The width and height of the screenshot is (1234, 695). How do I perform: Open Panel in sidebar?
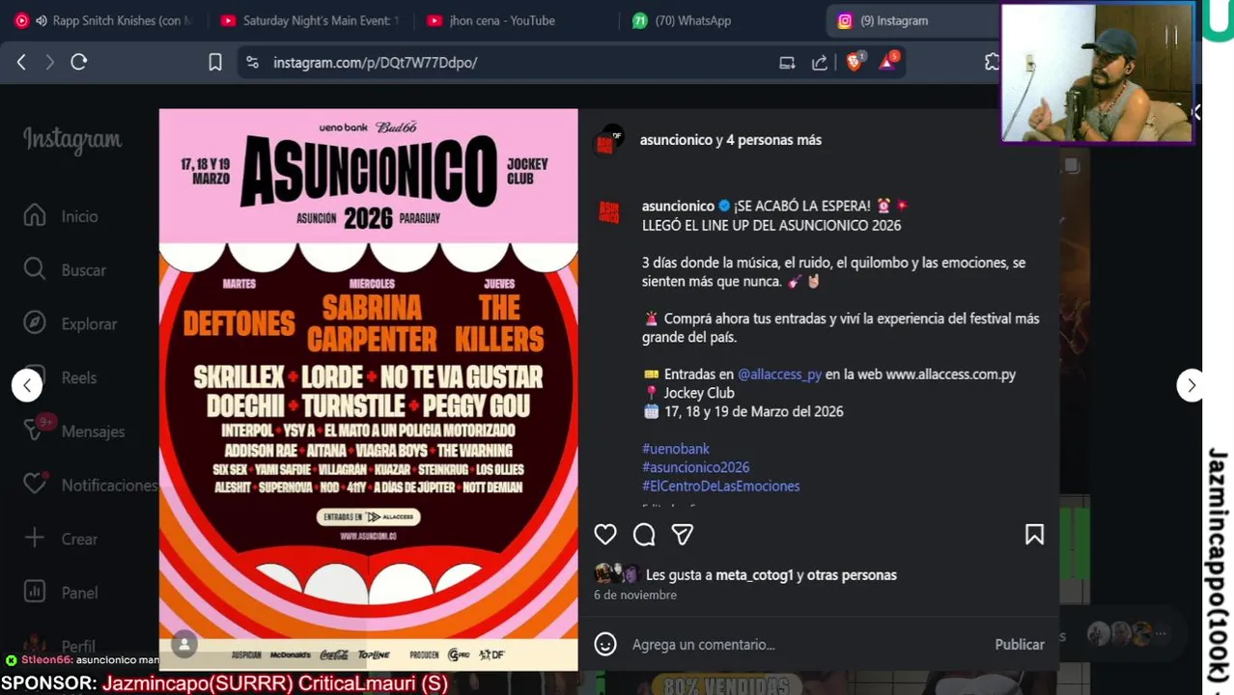click(x=61, y=593)
